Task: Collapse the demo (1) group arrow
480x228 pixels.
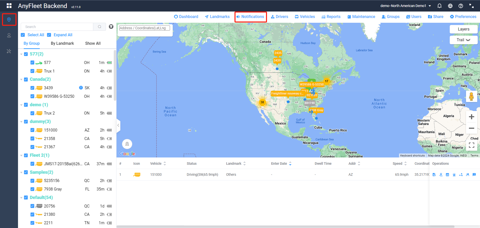Action: (21, 105)
